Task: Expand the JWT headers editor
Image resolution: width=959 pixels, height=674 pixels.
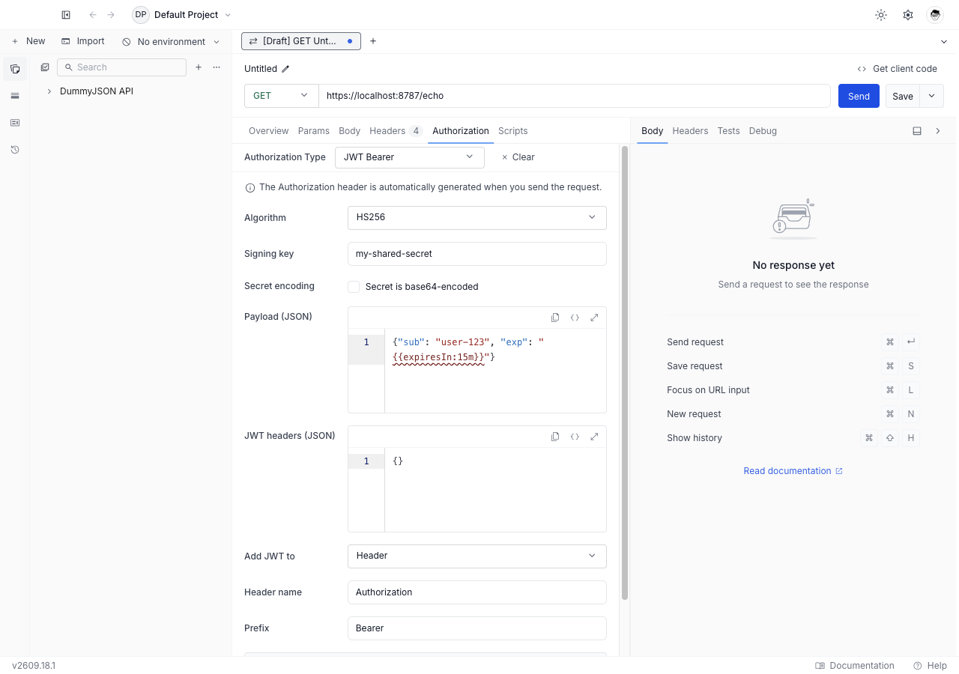Action: [x=594, y=437]
